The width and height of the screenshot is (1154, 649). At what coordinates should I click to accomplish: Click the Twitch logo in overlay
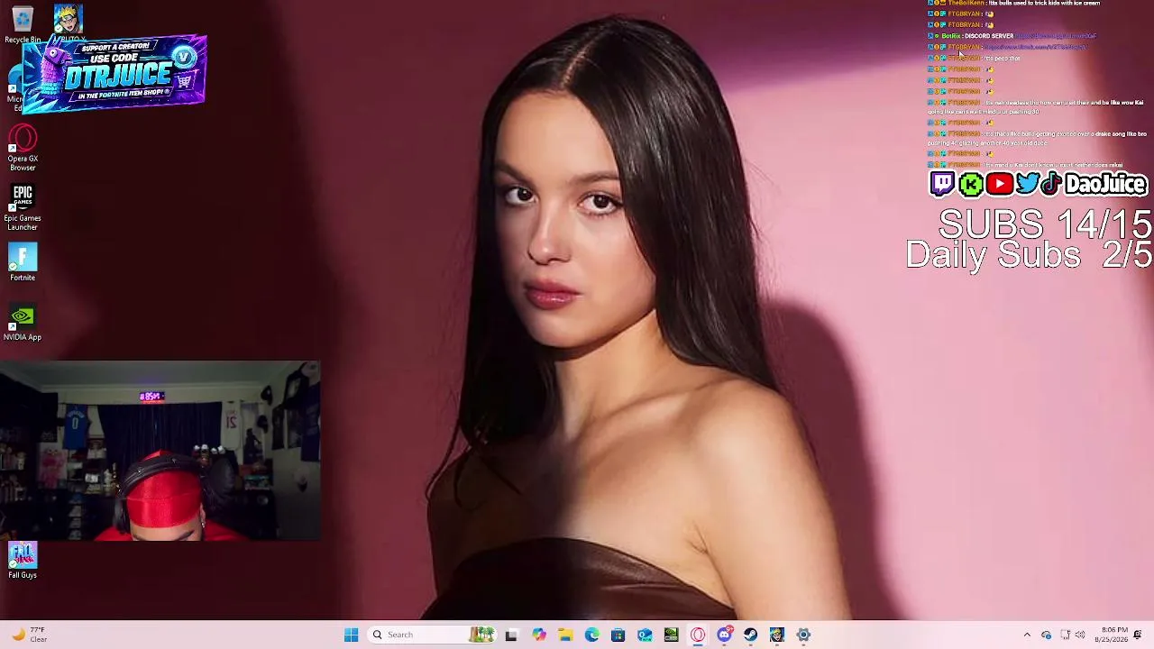(x=942, y=184)
